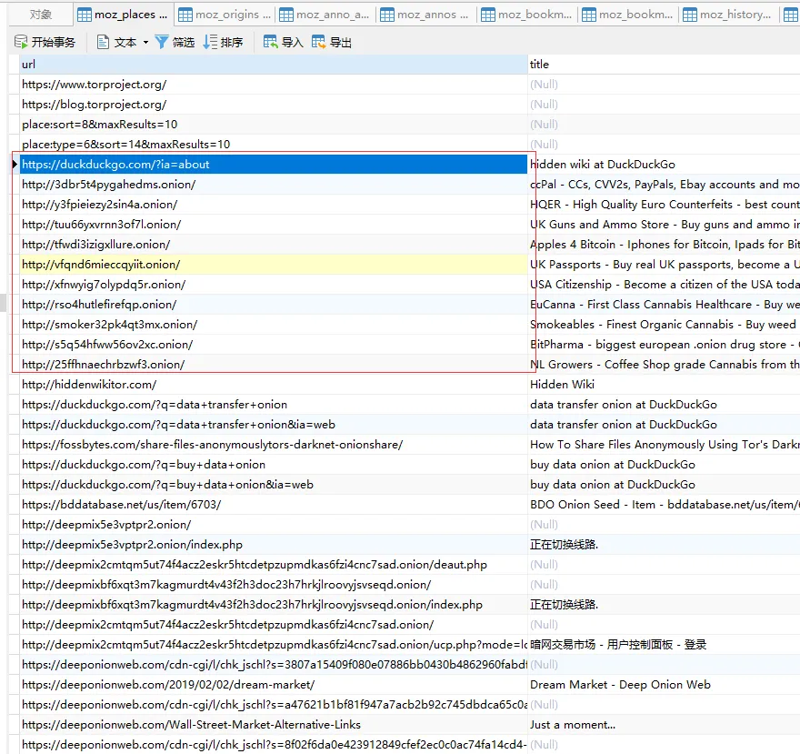Open the moz_anno_a... tab
The image size is (800, 754).
pos(325,15)
